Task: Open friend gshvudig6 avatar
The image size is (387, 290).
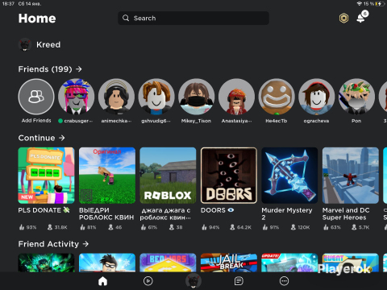Action: (156, 97)
